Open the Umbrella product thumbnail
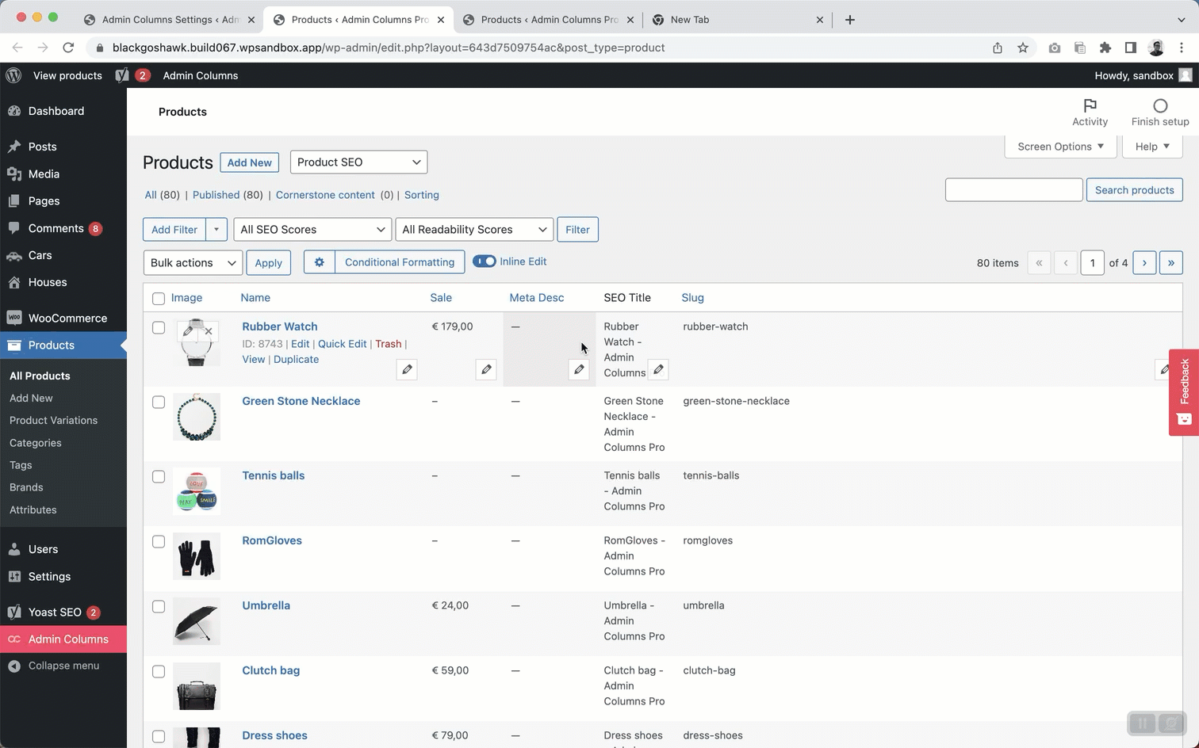The image size is (1199, 748). (197, 620)
